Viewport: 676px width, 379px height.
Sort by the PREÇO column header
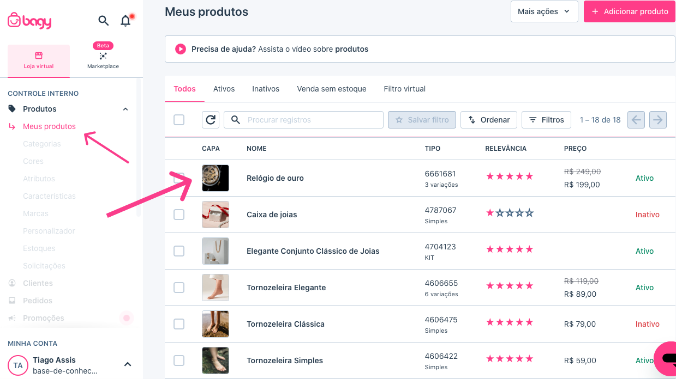click(576, 149)
